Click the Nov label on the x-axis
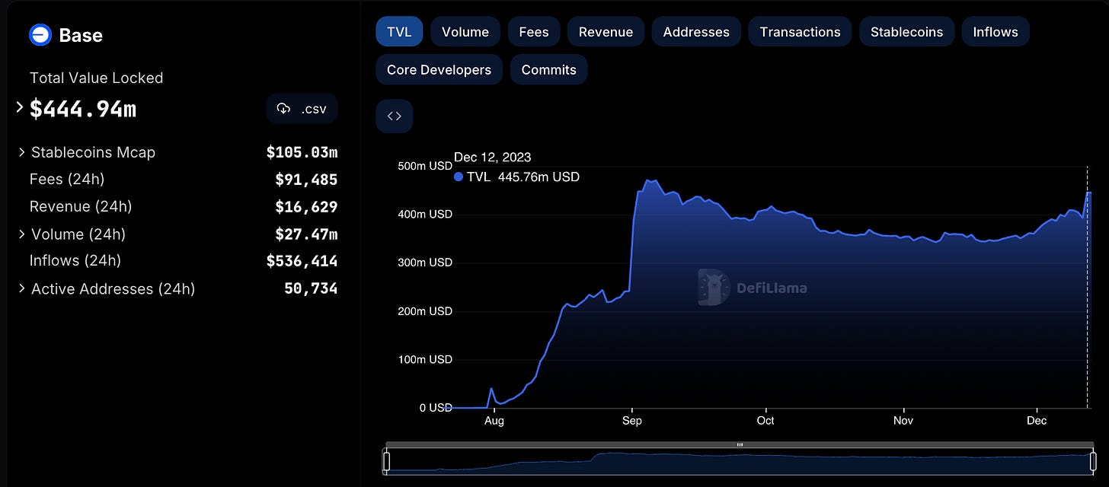 point(903,420)
